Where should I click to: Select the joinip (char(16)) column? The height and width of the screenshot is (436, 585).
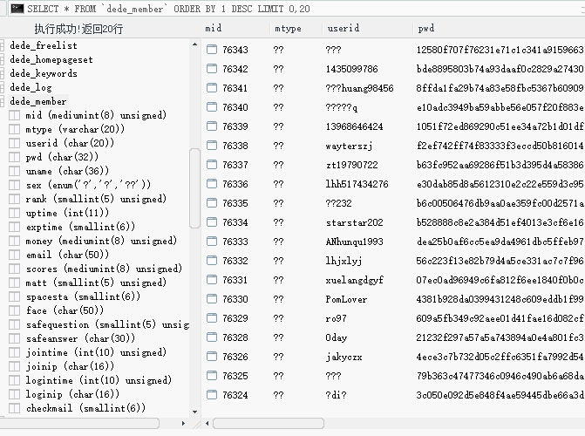(70, 366)
